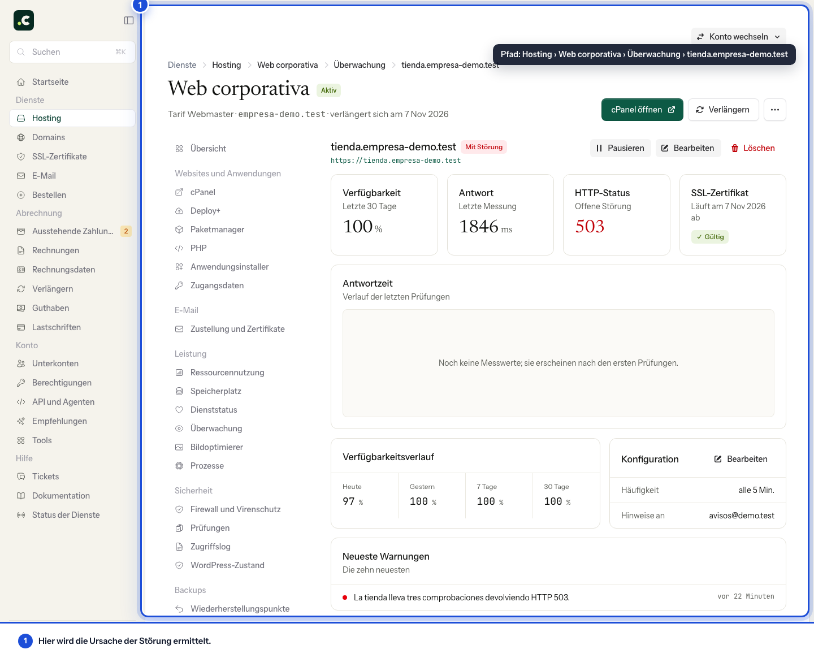The width and height of the screenshot is (814, 658).
Task: Click the API und Agenten code icon
Action: [21, 402]
